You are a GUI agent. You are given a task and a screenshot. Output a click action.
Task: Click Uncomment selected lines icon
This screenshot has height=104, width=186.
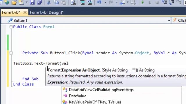coord(90,2)
